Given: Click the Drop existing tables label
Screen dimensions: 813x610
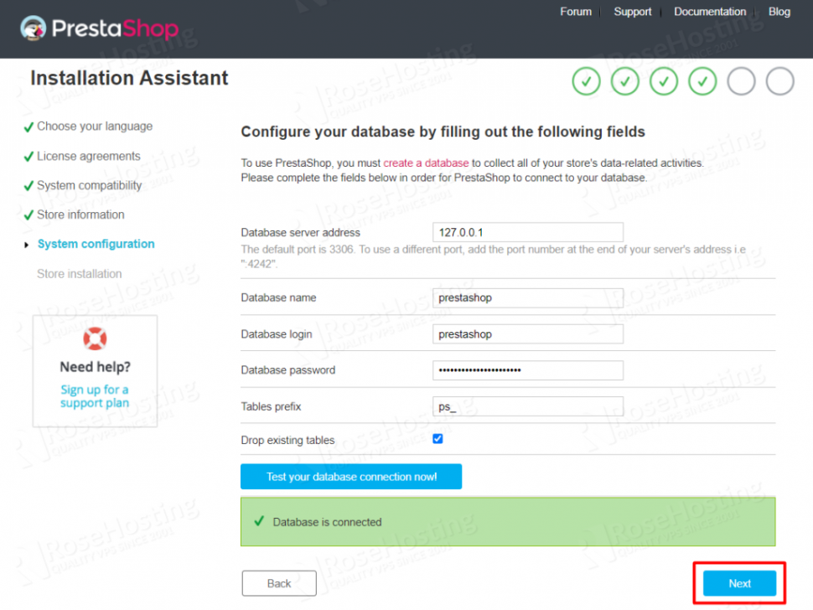Looking at the screenshot, I should [287, 440].
